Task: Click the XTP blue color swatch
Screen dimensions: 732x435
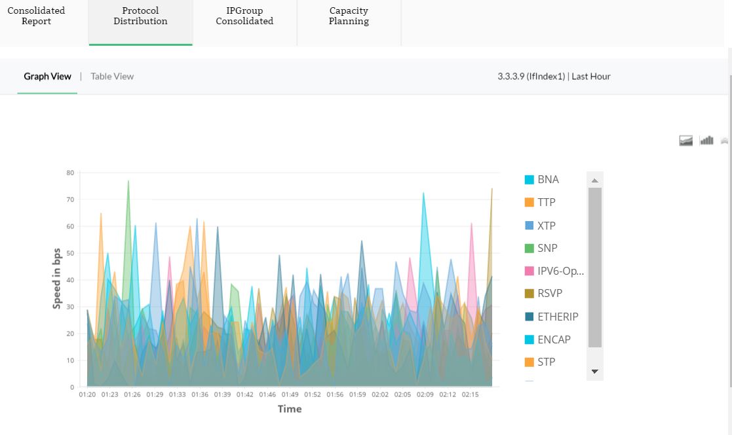Action: point(530,226)
